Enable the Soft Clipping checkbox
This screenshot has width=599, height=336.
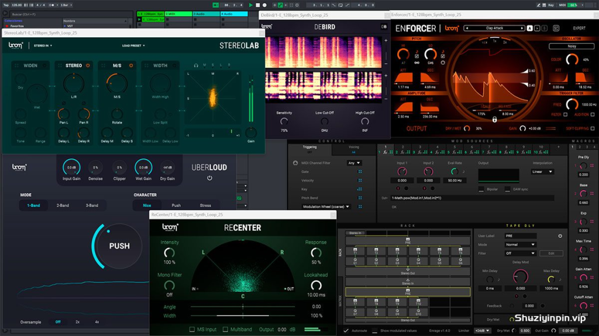(593, 128)
